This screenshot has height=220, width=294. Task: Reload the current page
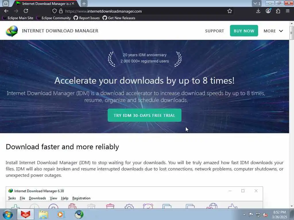(26, 11)
